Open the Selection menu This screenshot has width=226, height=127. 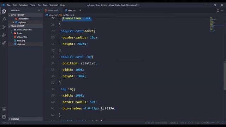pos(24,5)
